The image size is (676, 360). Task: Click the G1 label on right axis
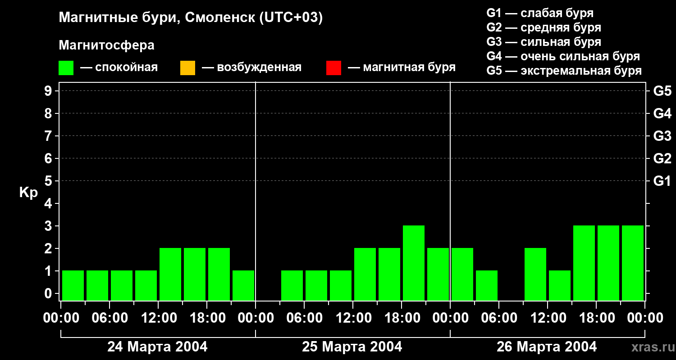[x=662, y=181]
